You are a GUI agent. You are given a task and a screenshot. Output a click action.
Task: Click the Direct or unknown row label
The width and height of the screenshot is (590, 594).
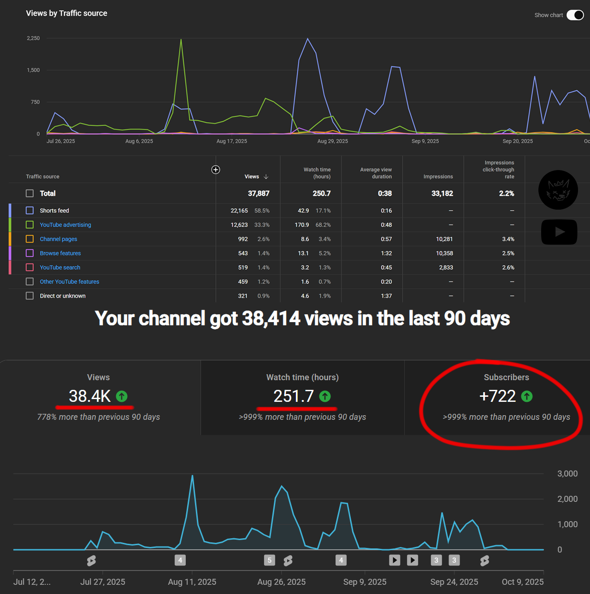click(63, 296)
